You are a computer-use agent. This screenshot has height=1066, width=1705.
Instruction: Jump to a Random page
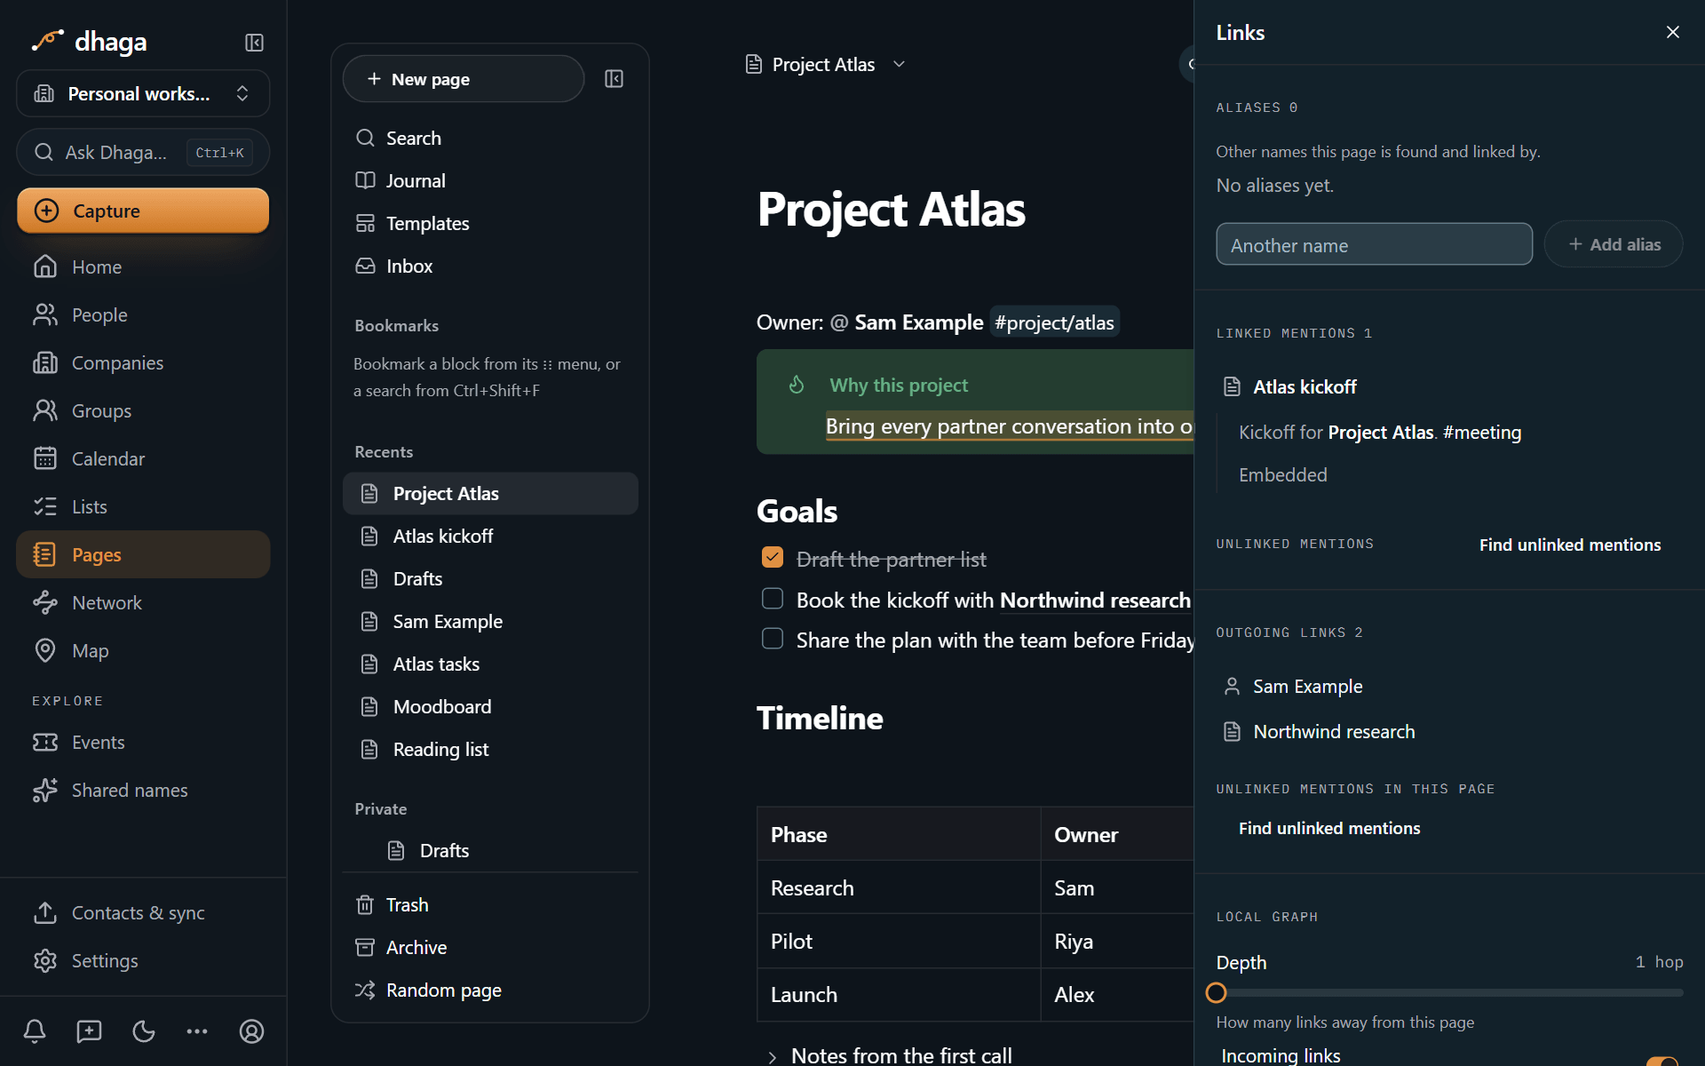point(490,990)
